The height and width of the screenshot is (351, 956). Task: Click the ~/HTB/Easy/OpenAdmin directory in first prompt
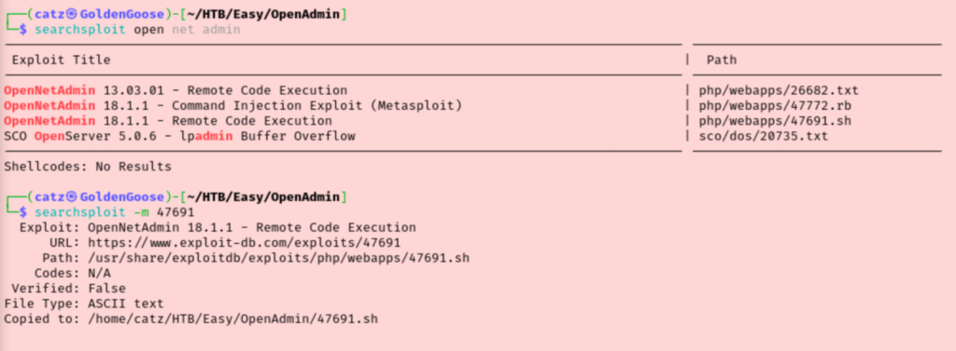coord(263,15)
